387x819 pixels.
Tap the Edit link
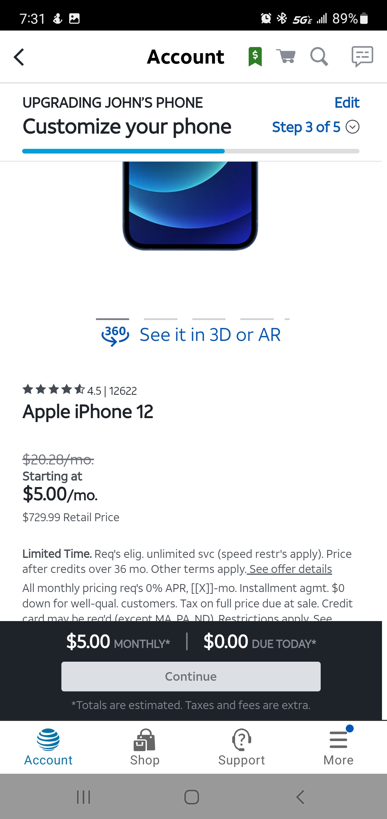pos(347,103)
